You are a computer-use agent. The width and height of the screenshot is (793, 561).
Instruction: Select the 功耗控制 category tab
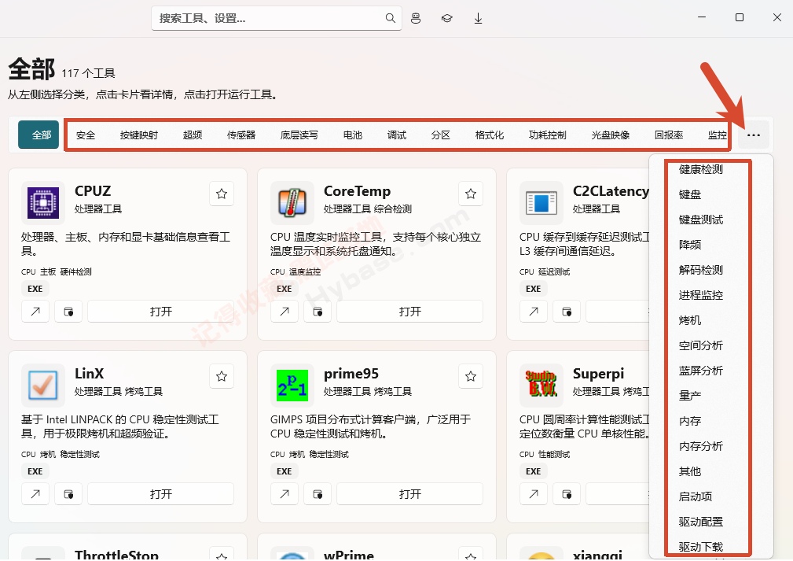(x=548, y=135)
